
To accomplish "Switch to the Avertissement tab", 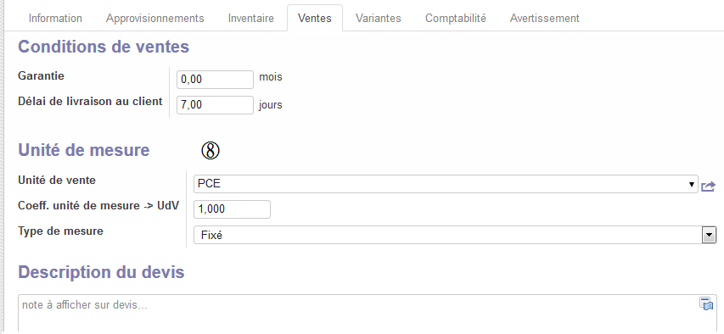I will 545,18.
